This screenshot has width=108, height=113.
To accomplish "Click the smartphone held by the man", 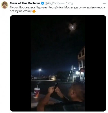I will tap(56, 86).
